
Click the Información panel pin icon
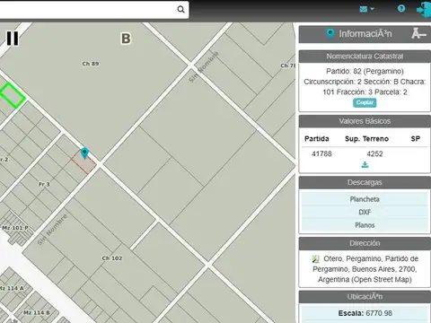pyautogui.click(x=330, y=34)
